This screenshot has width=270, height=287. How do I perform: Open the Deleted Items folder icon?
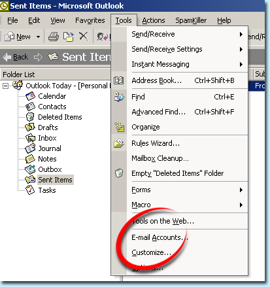[30, 117]
